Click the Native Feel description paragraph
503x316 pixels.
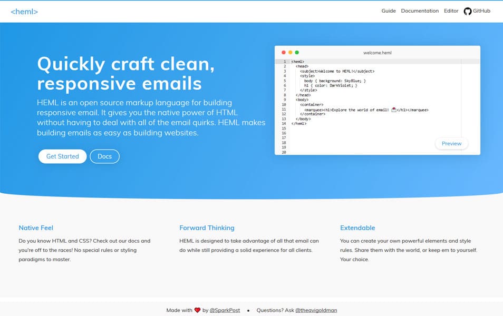[84, 250]
